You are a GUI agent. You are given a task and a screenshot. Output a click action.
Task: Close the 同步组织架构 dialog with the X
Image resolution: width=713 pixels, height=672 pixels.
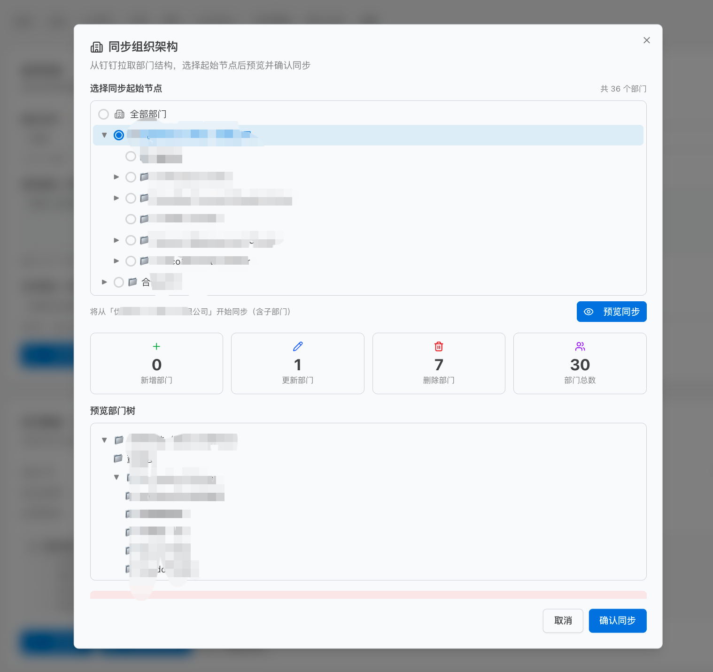pos(647,40)
